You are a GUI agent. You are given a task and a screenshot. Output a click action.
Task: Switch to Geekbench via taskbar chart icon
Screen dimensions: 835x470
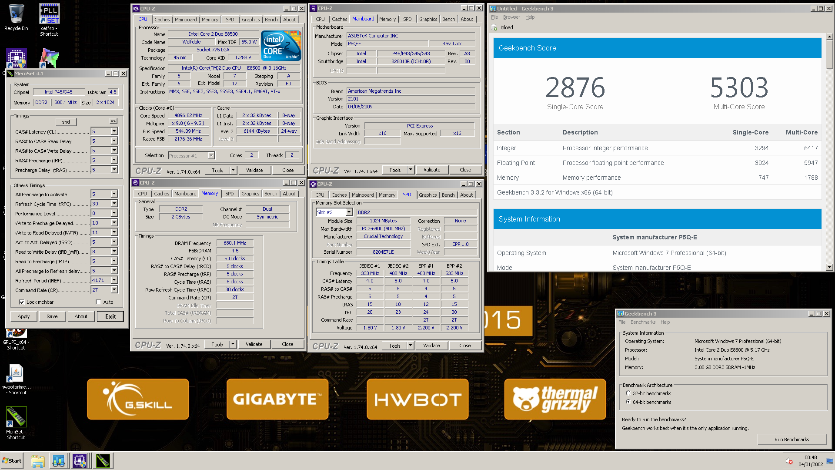[x=59, y=461]
